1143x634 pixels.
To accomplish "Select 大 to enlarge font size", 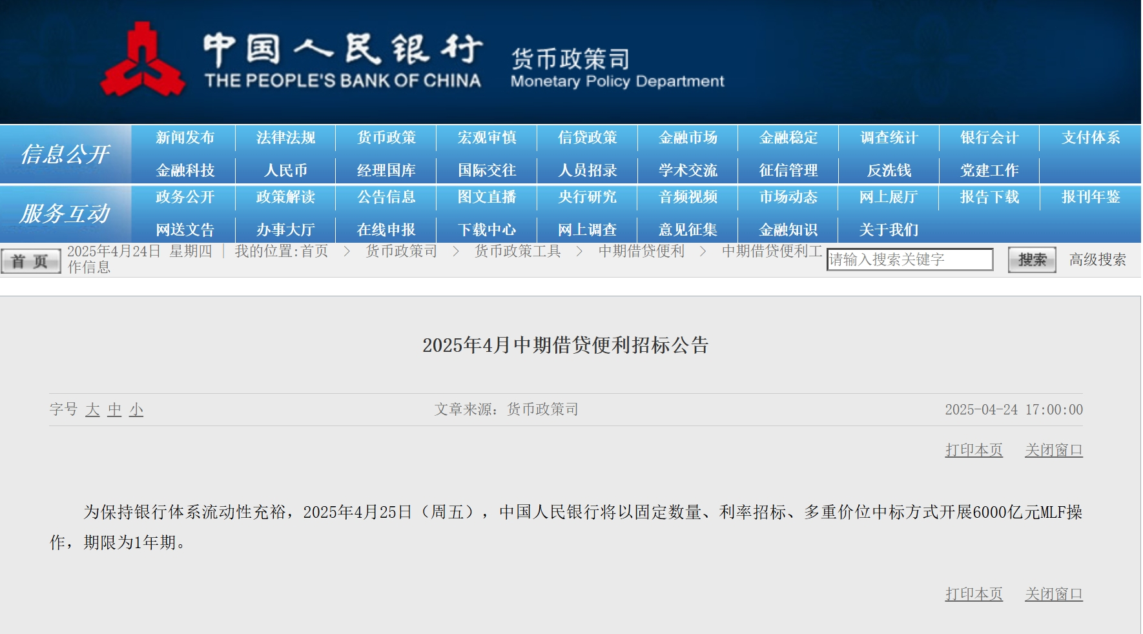I will (x=94, y=409).
